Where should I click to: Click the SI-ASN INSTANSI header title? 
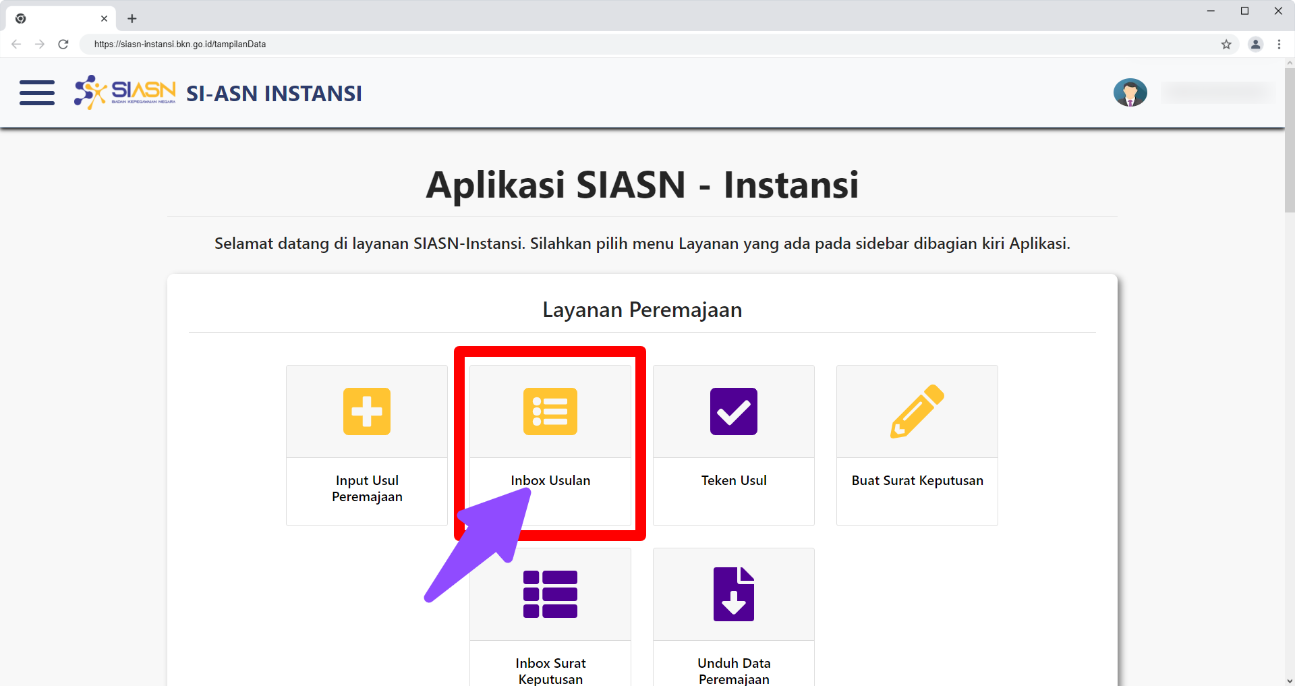tap(274, 93)
